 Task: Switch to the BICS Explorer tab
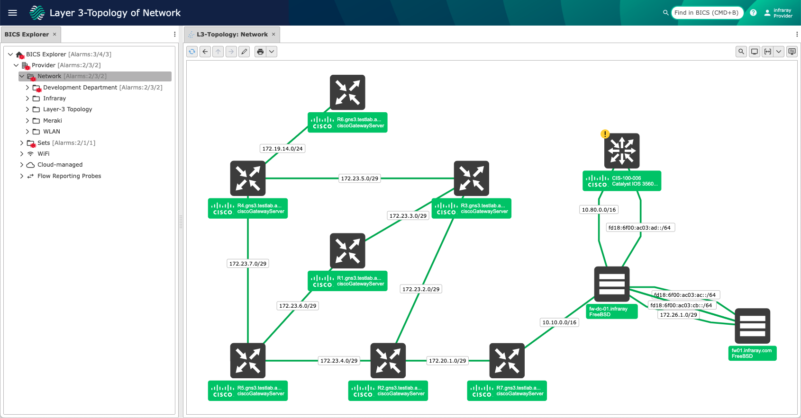tap(27, 35)
